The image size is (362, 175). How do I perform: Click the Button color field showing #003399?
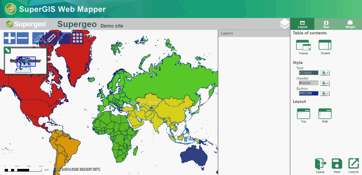(x=309, y=94)
